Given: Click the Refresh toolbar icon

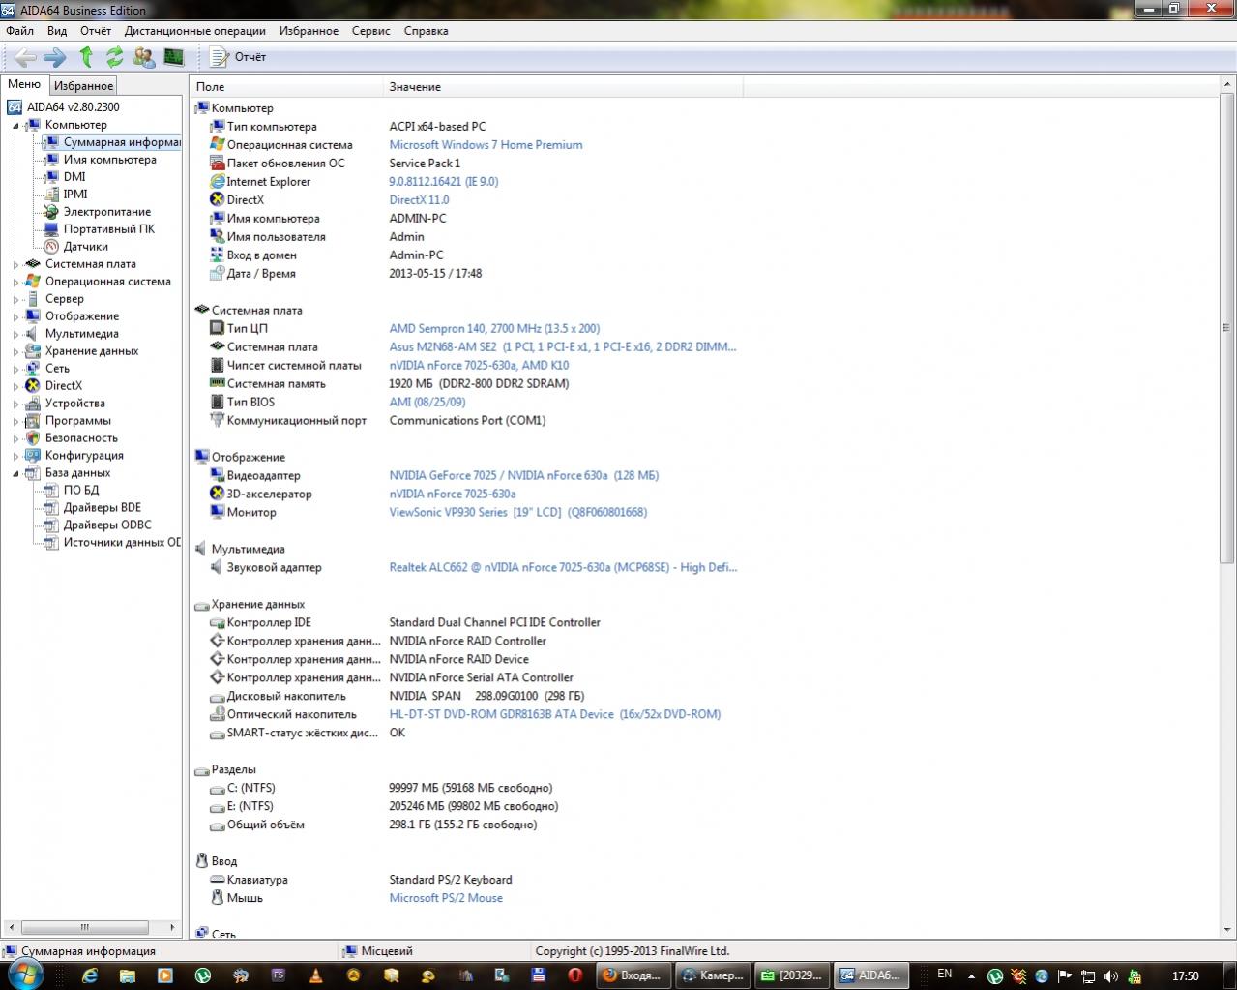Looking at the screenshot, I should 115,57.
